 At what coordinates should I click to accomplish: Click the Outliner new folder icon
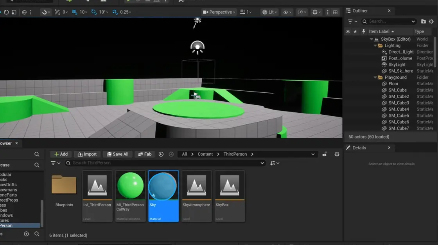click(423, 22)
